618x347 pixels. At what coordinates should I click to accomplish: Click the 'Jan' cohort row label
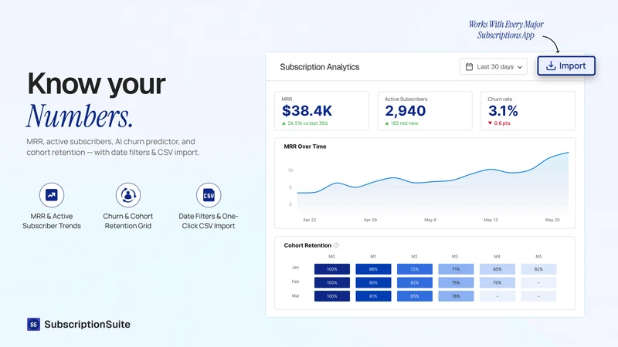tap(295, 268)
